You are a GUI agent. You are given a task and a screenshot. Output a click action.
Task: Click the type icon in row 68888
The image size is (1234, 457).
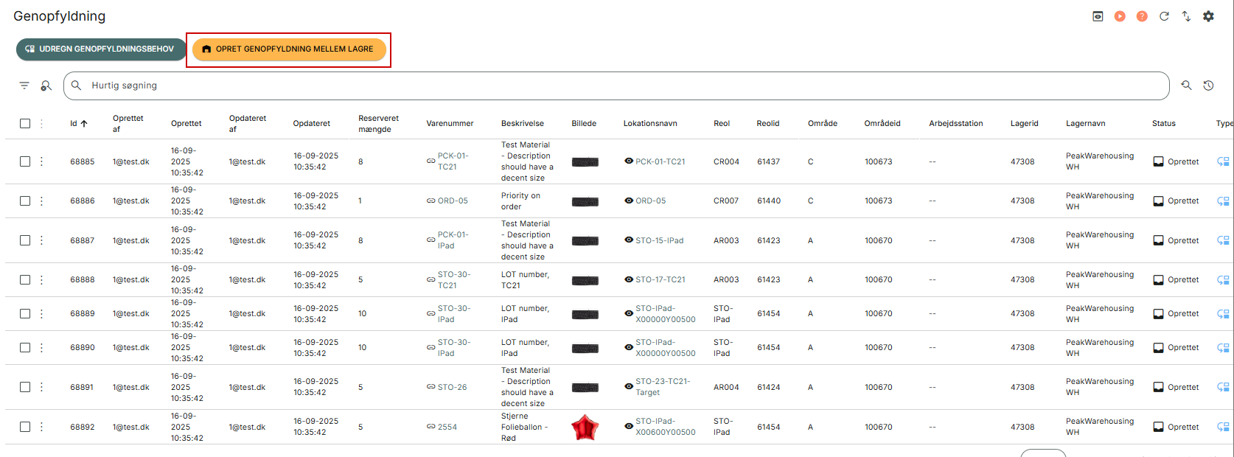coord(1223,279)
